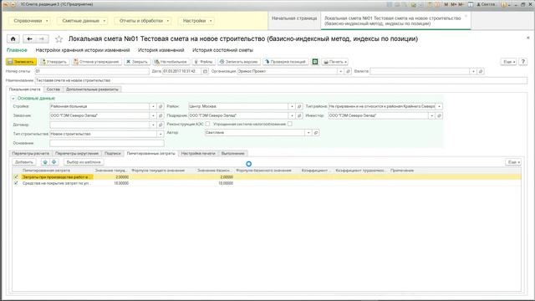Image resolution: width=535 pixels, height=301 pixels.
Task: Click the Отмена утверждения button
Action: (x=97, y=62)
